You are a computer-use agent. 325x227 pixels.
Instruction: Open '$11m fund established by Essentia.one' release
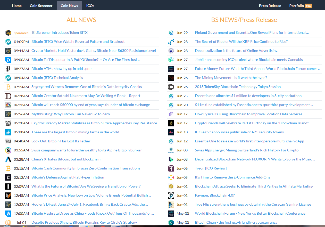pos(254,105)
